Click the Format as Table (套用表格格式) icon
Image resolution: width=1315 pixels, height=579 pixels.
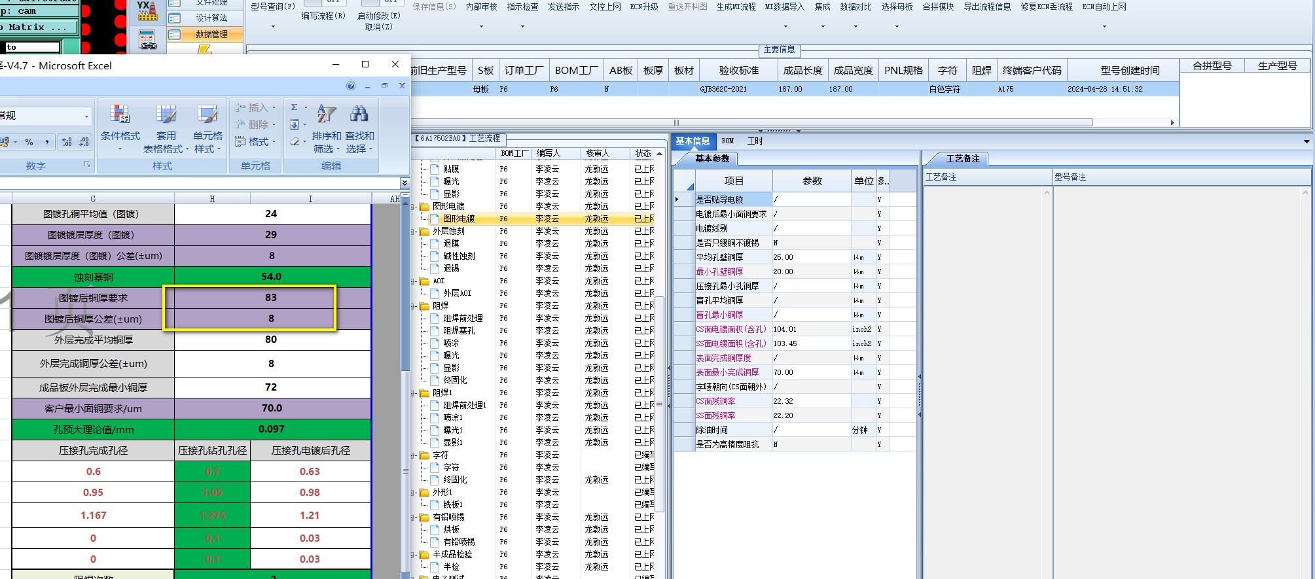pos(166,115)
